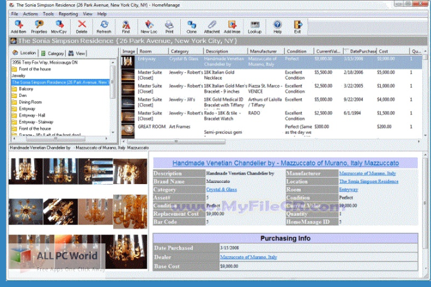Sort by the Manufacturer column header
Image resolution: width=431 pixels, height=287 pixels.
(x=266, y=51)
